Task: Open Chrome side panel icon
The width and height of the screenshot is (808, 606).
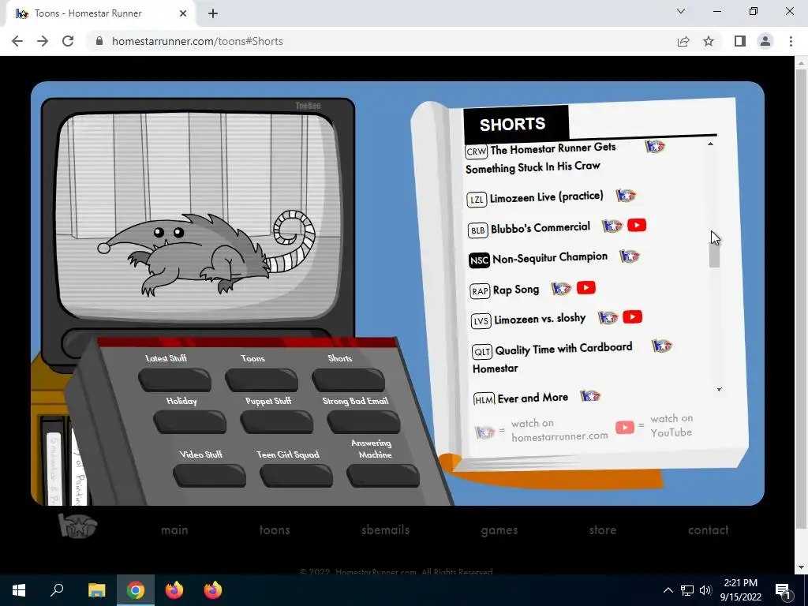Action: click(740, 41)
